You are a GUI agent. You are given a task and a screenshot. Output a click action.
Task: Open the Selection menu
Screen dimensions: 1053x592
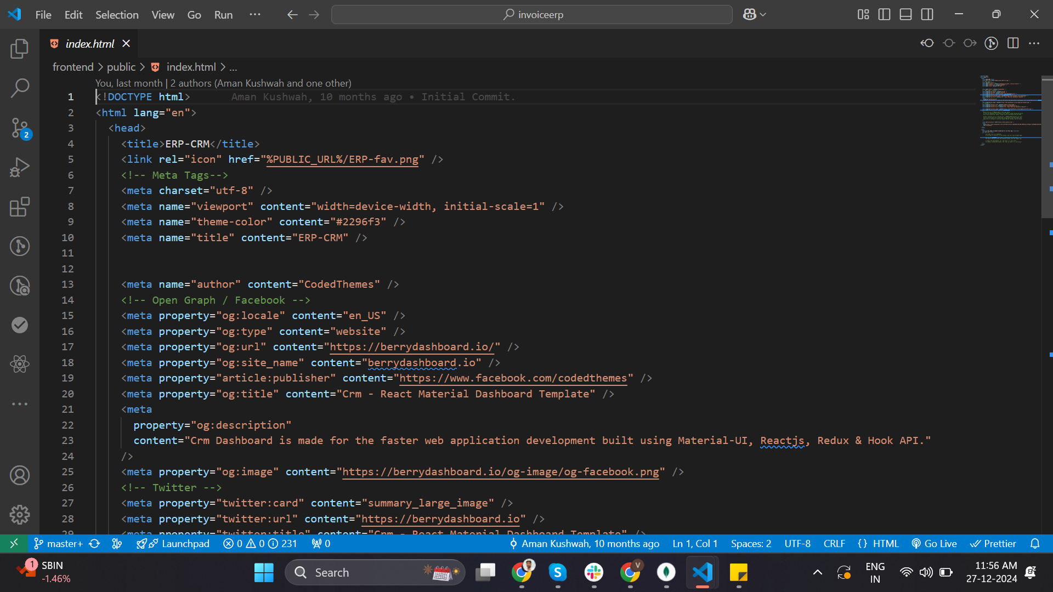click(117, 15)
